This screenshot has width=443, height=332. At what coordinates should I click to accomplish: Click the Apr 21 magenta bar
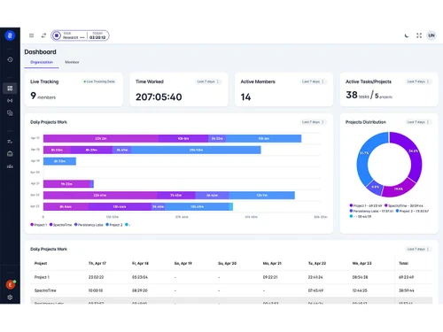pos(66,184)
